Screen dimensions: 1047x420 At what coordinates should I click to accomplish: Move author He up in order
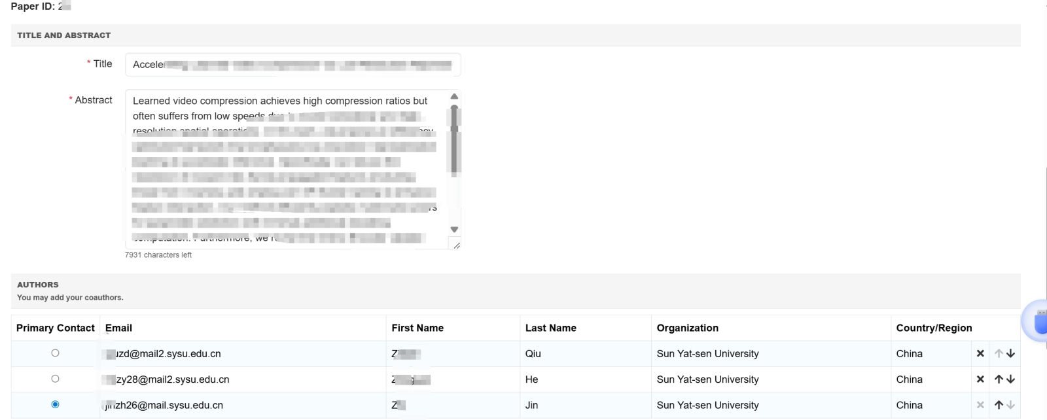[999, 379]
